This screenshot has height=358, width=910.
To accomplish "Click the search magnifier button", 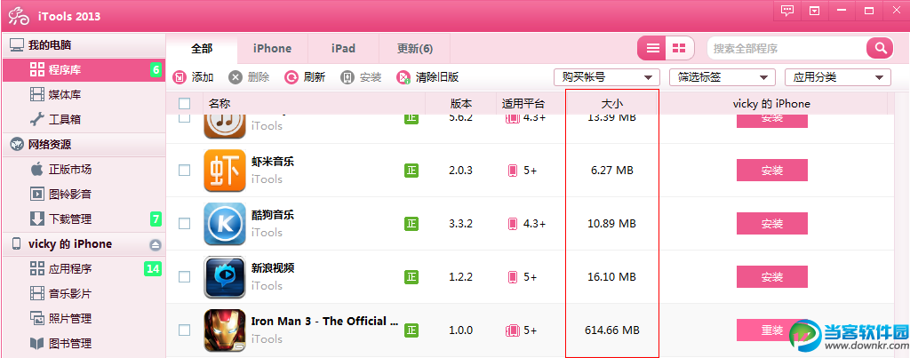I will [x=880, y=48].
